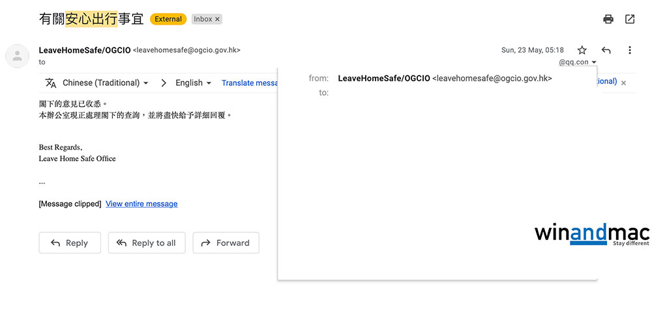
Task: Open the English target language dropdown
Action: [193, 83]
